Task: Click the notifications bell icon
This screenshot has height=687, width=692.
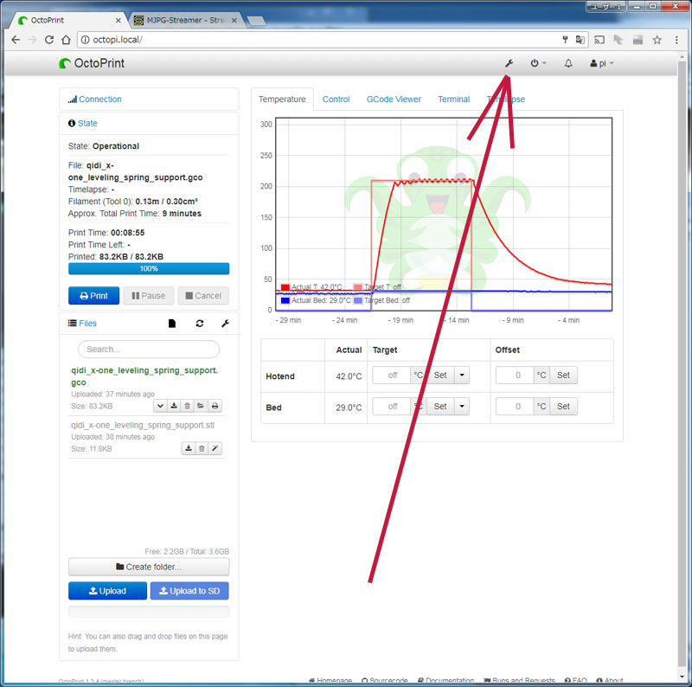Action: pos(568,63)
